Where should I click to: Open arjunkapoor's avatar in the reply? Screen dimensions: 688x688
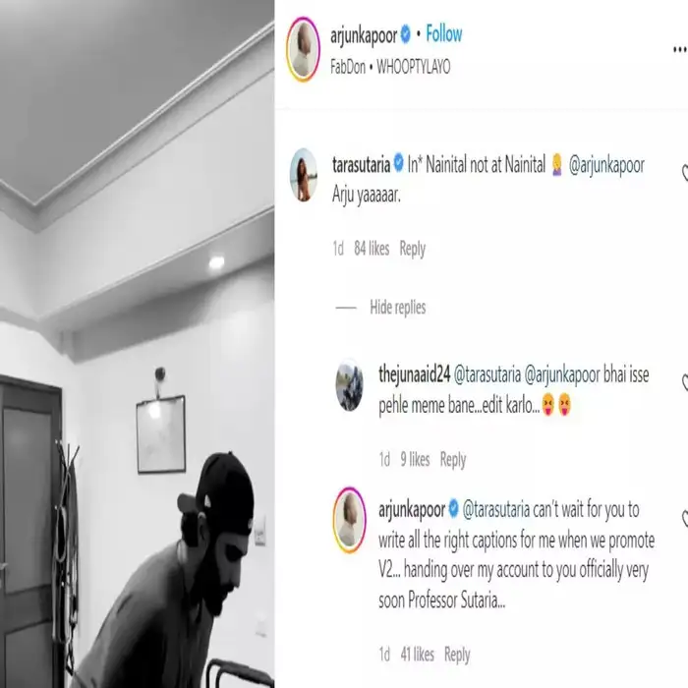tap(350, 520)
